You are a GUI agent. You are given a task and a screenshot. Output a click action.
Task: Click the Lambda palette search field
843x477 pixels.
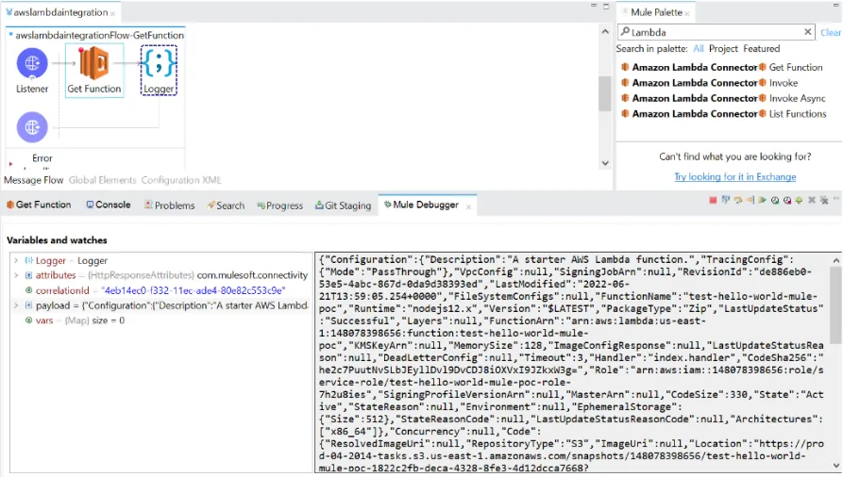(x=715, y=32)
